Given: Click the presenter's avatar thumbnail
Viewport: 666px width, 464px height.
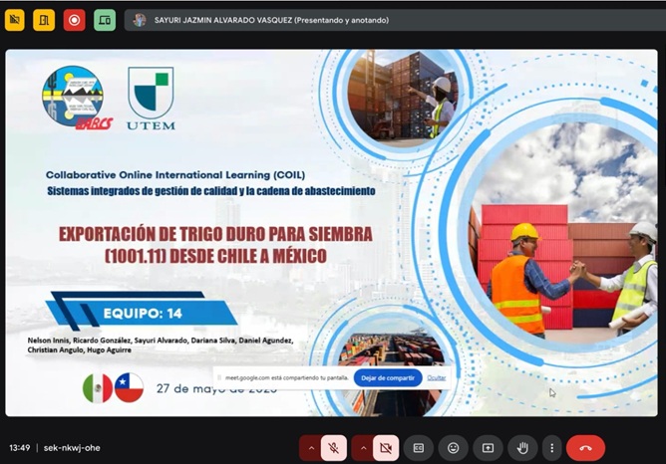Looking at the screenshot, I should [140, 20].
